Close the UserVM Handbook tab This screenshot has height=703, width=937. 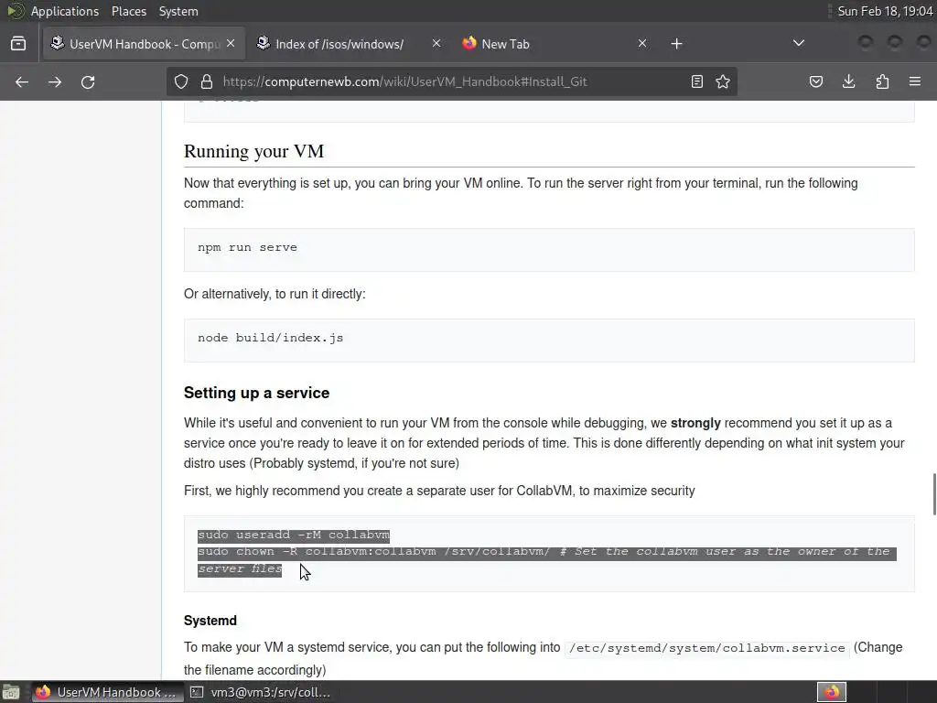[x=231, y=44]
